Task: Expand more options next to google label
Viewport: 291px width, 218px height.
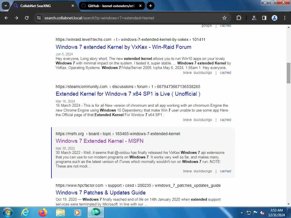Action: [216, 26]
